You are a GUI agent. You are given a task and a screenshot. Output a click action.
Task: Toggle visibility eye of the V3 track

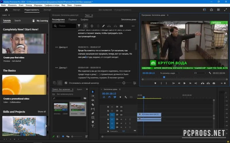click(x=121, y=107)
